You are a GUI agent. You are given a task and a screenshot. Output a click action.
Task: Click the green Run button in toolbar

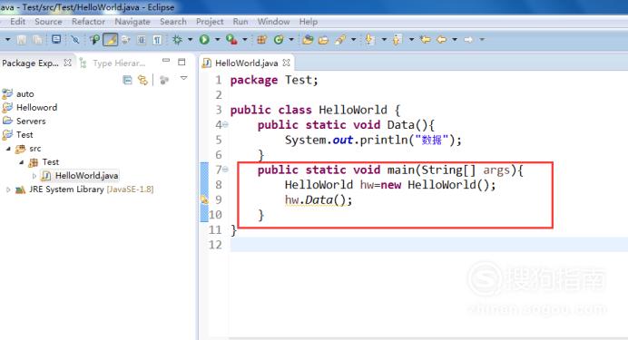tap(204, 39)
